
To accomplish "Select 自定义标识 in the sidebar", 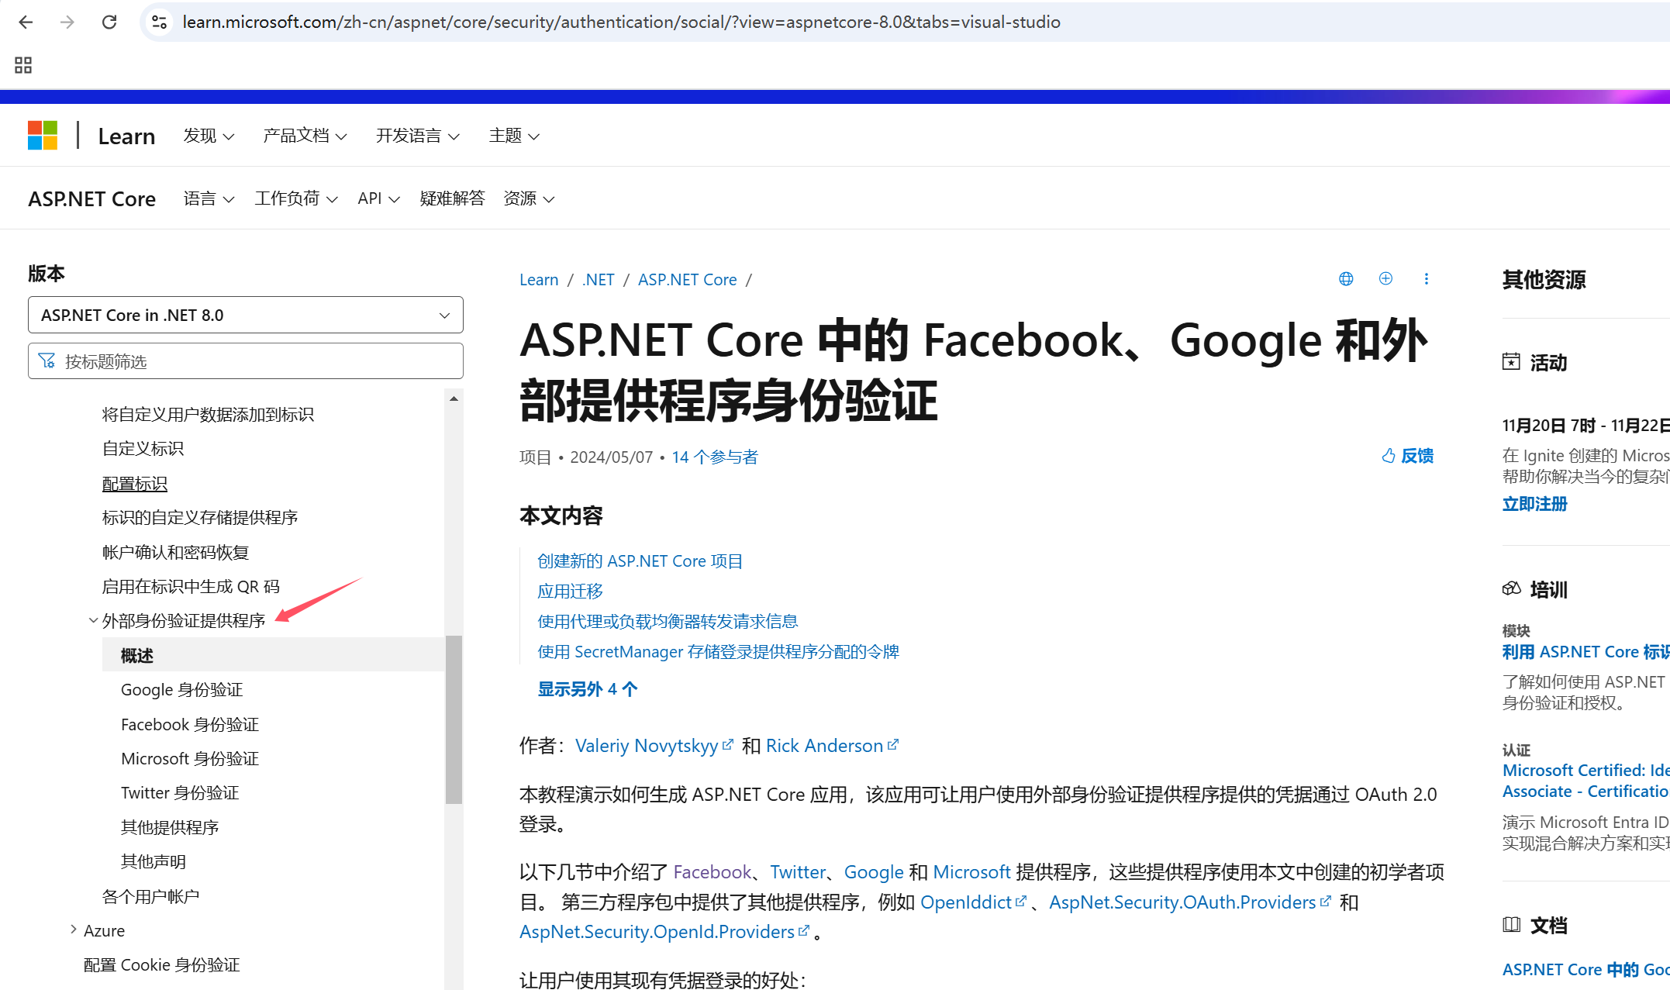I will pos(143,449).
